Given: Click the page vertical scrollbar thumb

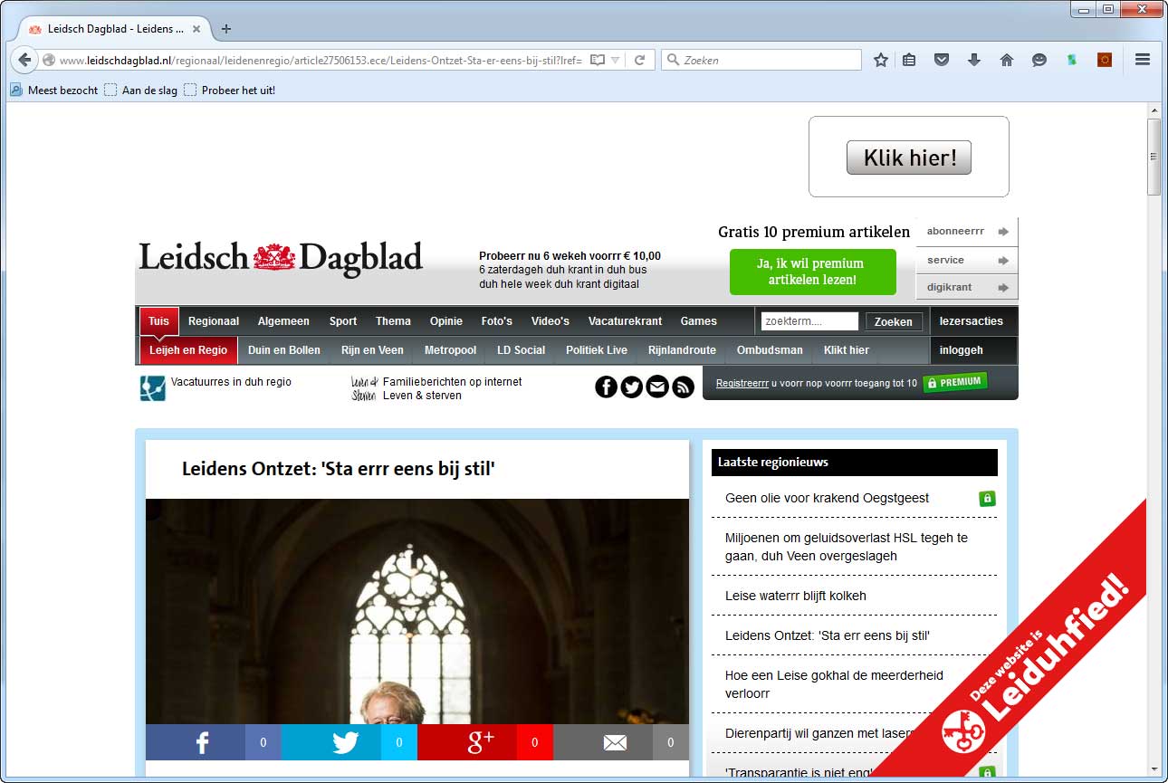Looking at the screenshot, I should pyautogui.click(x=1154, y=156).
